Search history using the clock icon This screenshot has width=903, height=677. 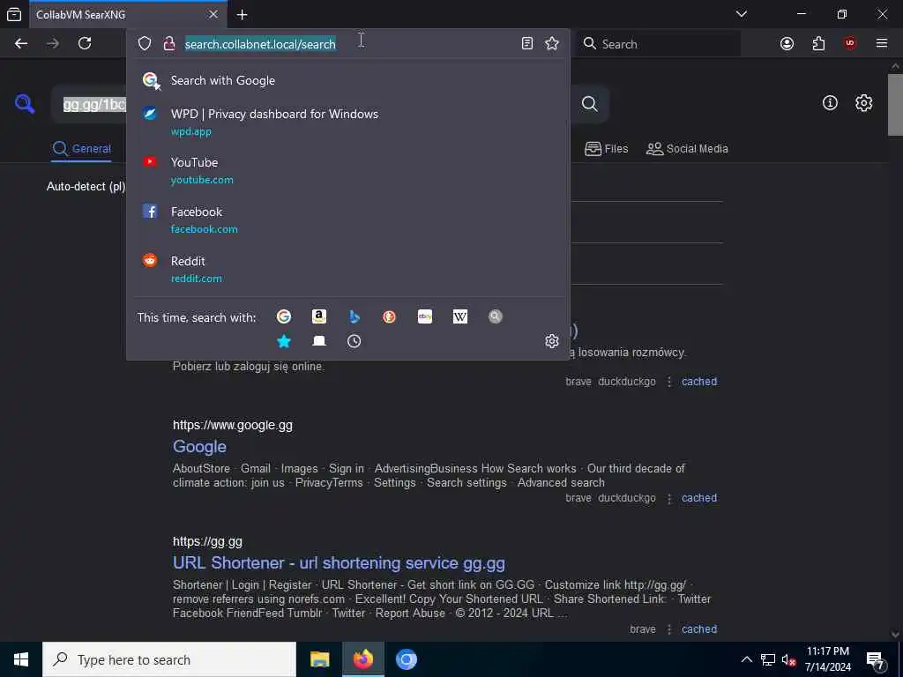pos(354,341)
